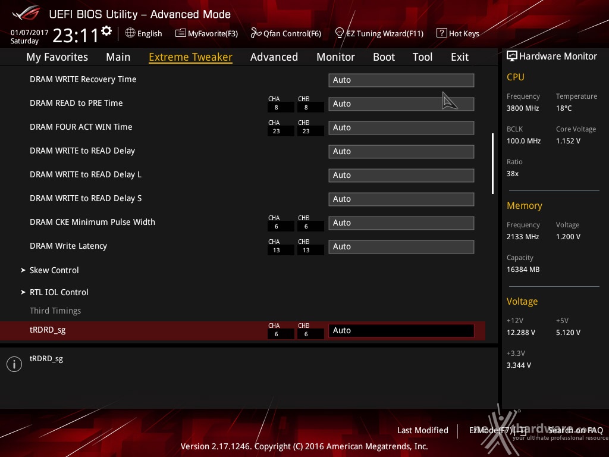The image size is (609, 457).
Task: Open the Monitor tab
Action: tap(335, 57)
